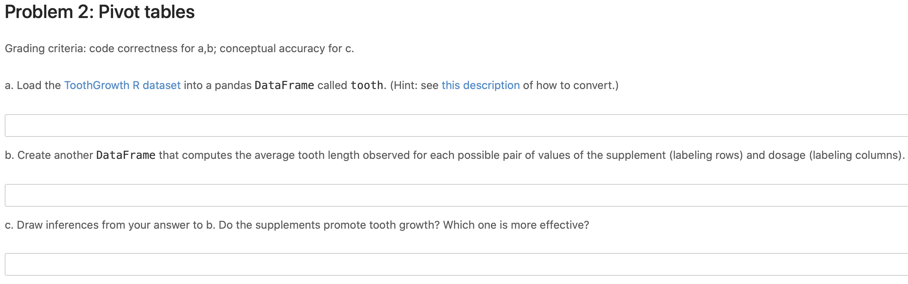Click the '(labeling columns)' text in part b
Viewport: 908px width, 284px height.
coord(857,155)
